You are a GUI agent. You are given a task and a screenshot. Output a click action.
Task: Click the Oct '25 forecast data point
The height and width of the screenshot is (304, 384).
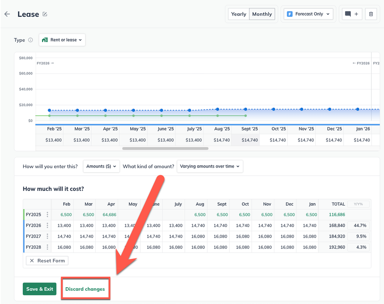[x=274, y=109]
